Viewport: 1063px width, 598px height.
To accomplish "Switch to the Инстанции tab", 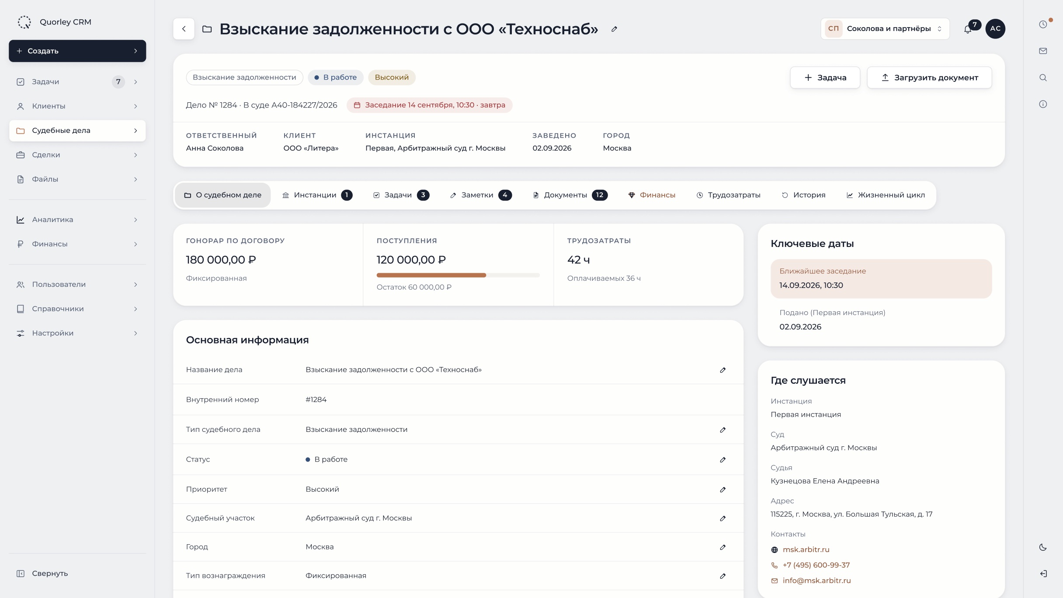I will [x=317, y=195].
